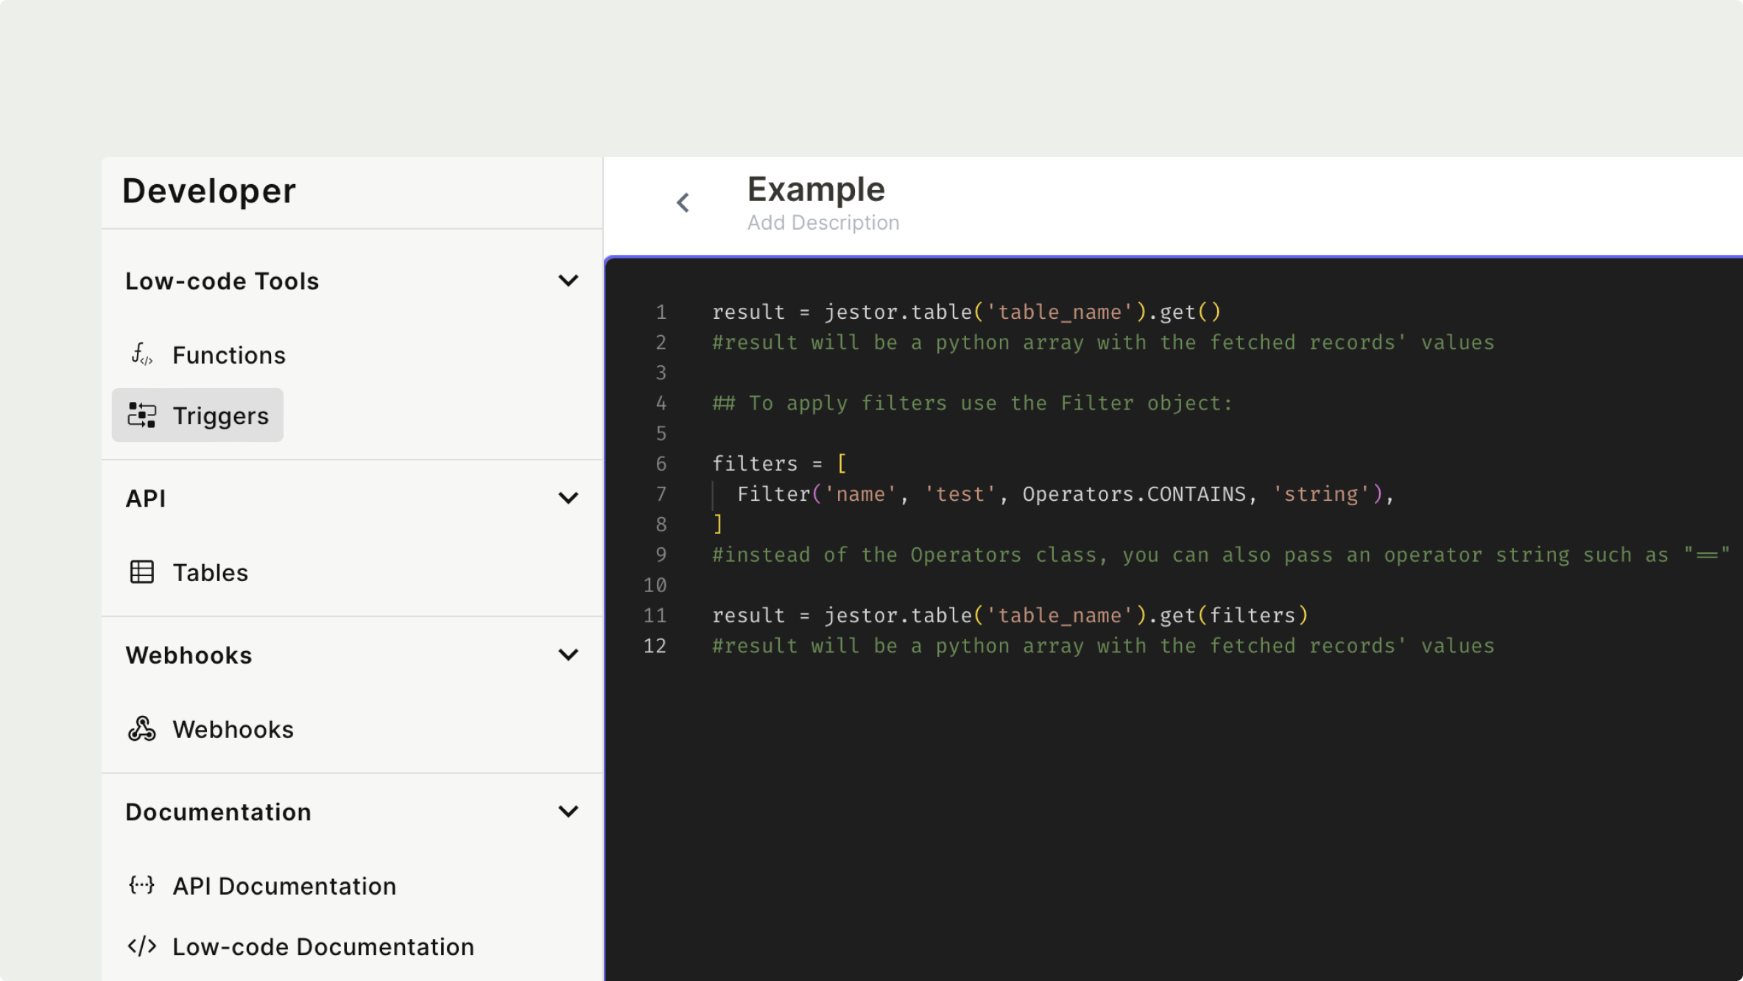Click the Developer heading

click(x=209, y=191)
